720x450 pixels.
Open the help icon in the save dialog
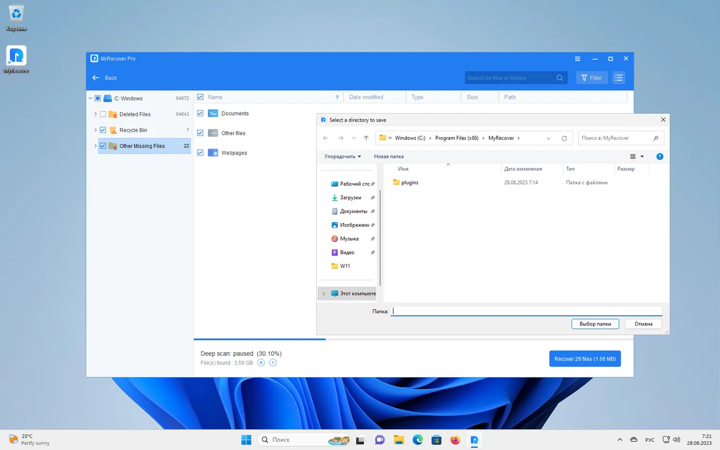pyautogui.click(x=660, y=156)
